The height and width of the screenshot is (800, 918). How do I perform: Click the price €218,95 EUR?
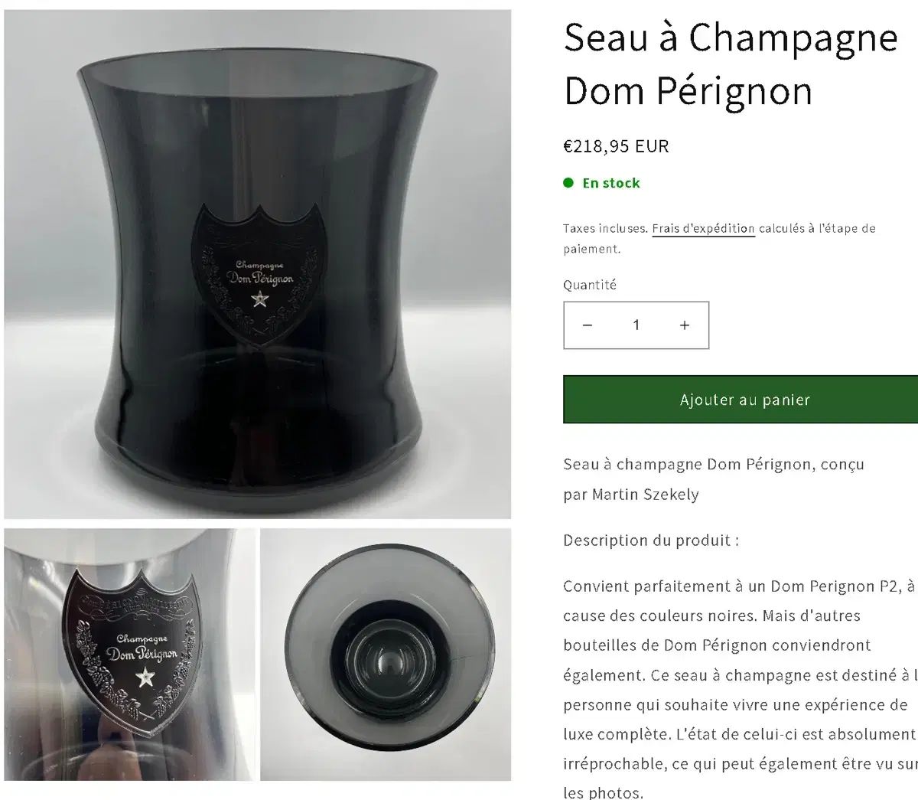(616, 145)
